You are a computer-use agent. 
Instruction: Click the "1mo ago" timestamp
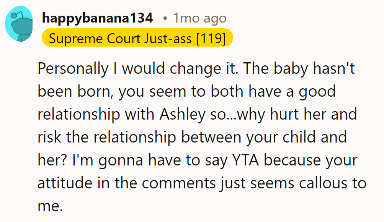pyautogui.click(x=199, y=18)
